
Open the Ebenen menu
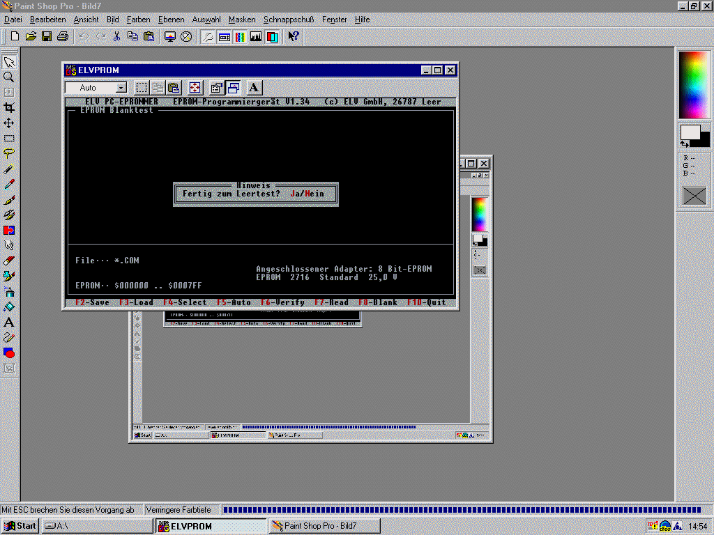pos(172,20)
